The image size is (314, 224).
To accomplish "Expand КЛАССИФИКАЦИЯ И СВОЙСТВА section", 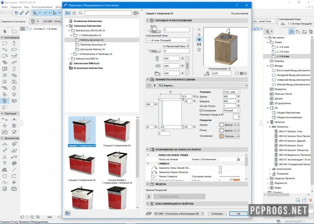I will pyautogui.click(x=148, y=204).
